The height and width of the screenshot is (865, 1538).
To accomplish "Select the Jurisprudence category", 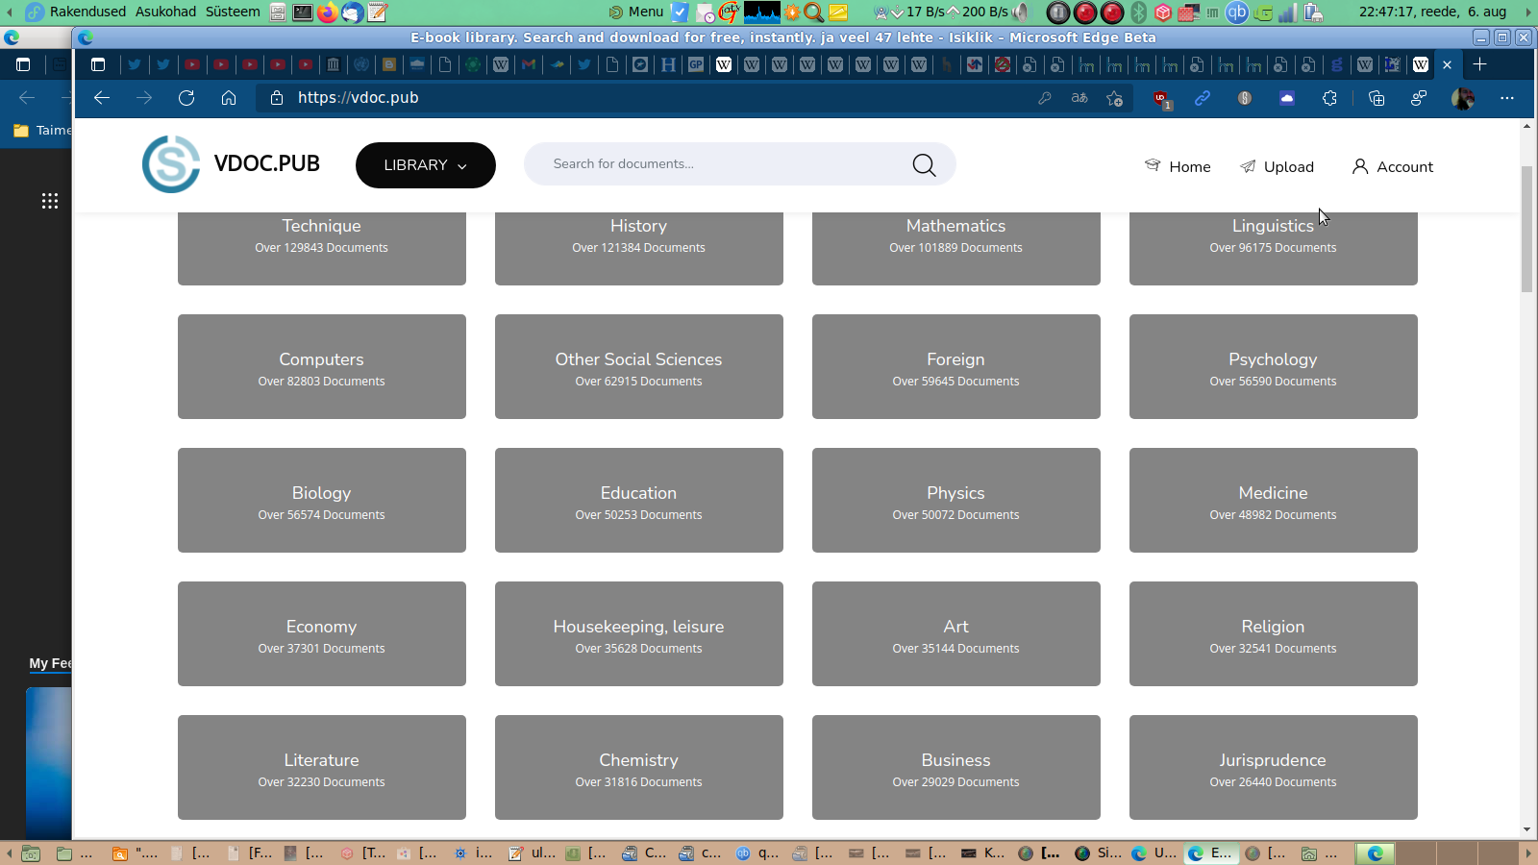I will coord(1274,768).
